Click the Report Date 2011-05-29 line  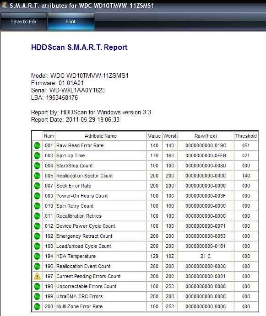[x=75, y=119]
